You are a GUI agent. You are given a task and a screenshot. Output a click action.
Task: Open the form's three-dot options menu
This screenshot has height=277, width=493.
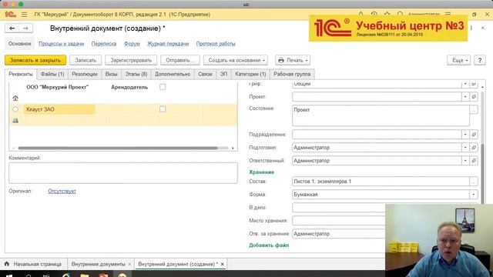pyautogui.click(x=471, y=28)
